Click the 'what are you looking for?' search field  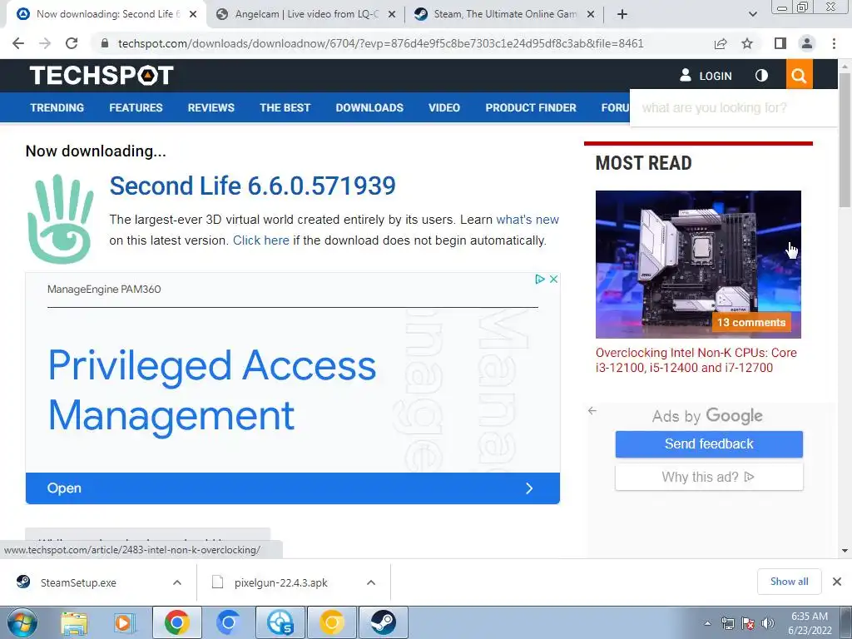click(734, 107)
